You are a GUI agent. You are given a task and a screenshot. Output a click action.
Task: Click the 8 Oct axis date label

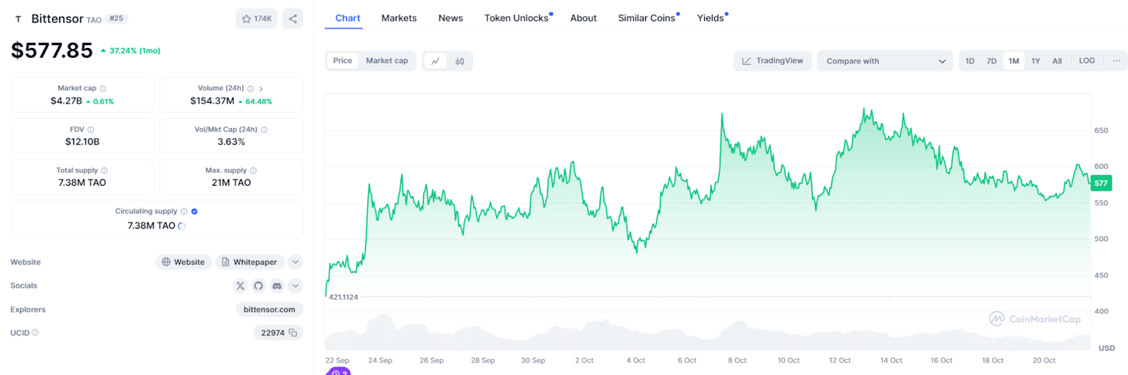(x=737, y=360)
